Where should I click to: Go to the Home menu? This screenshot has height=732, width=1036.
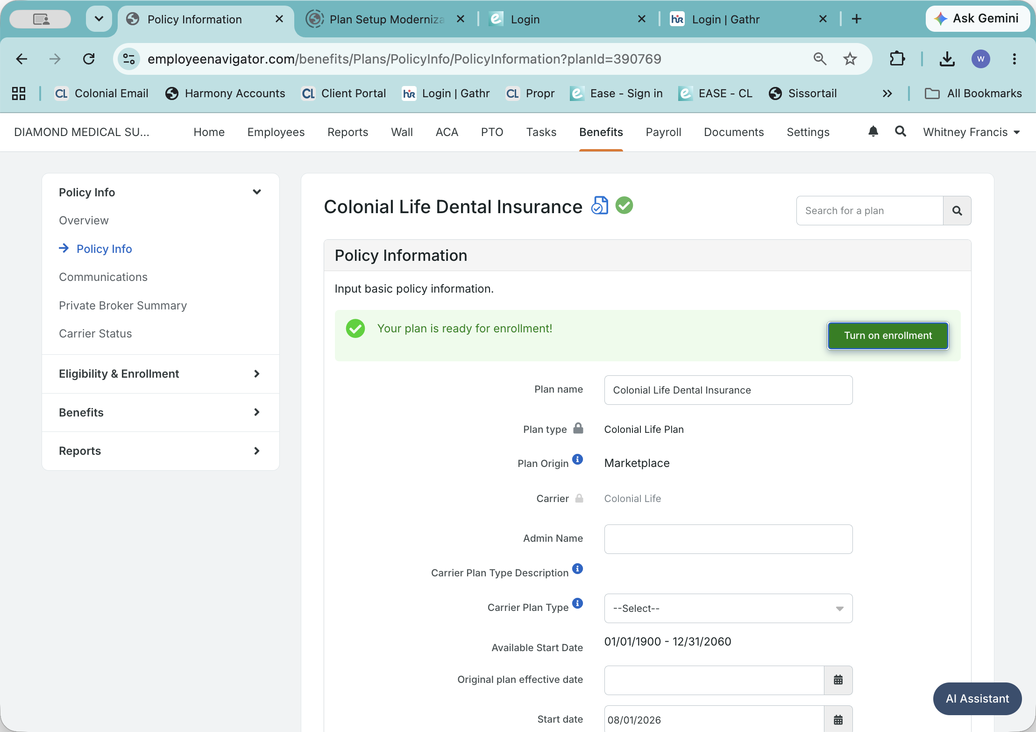click(209, 132)
